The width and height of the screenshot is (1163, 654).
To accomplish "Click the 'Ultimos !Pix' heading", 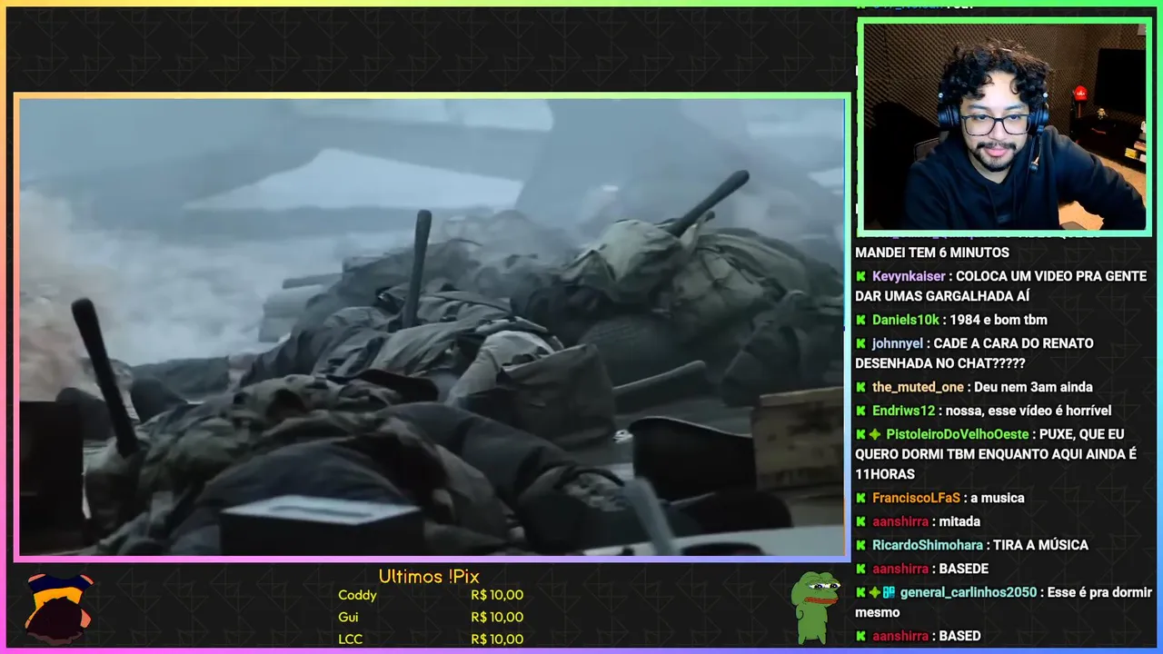I will click(x=429, y=577).
